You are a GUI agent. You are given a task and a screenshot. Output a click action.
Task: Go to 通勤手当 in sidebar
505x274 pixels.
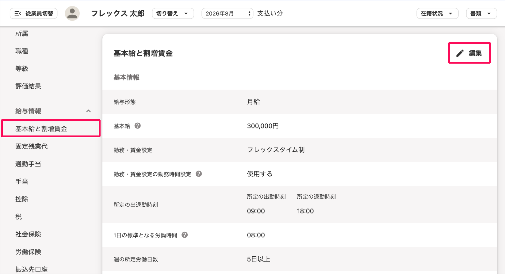tap(28, 164)
